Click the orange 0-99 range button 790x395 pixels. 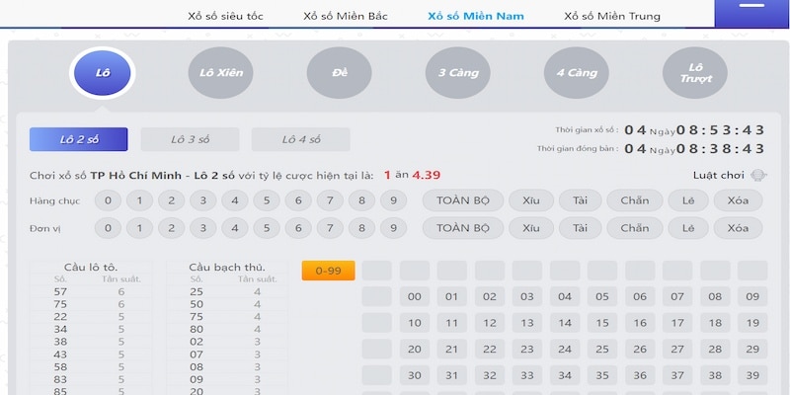click(x=329, y=271)
